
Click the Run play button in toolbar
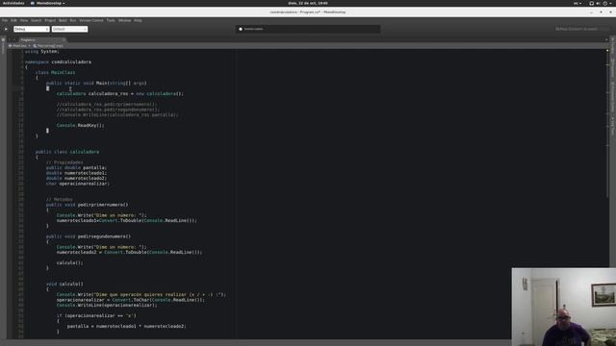tap(6, 29)
